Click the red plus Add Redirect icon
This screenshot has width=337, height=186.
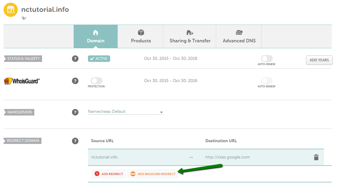tap(97, 174)
